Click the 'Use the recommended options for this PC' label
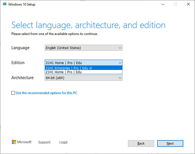This screenshot has height=154, width=195. point(46,93)
